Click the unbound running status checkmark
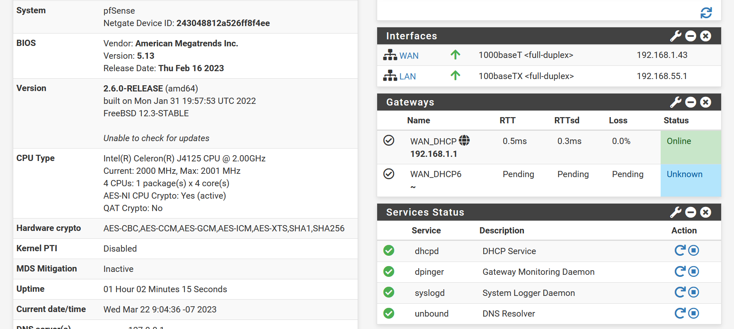 [x=389, y=313]
